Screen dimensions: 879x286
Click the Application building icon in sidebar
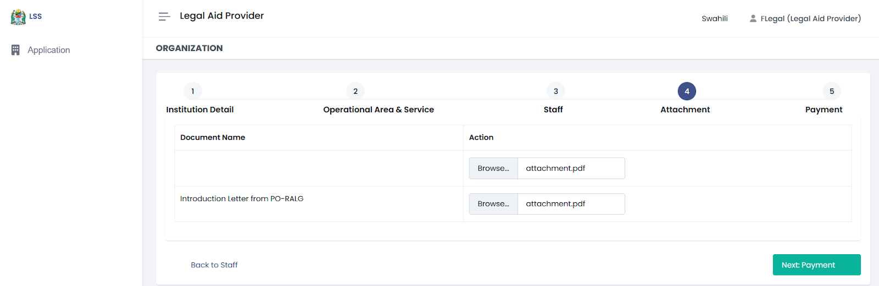coord(15,50)
